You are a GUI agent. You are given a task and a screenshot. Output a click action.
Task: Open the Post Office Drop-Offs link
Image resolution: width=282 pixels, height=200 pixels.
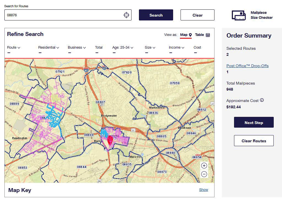[247, 66]
